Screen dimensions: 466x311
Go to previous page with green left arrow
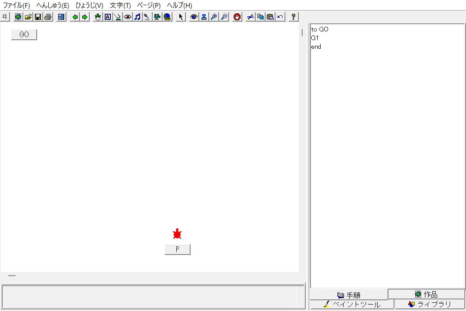click(75, 17)
